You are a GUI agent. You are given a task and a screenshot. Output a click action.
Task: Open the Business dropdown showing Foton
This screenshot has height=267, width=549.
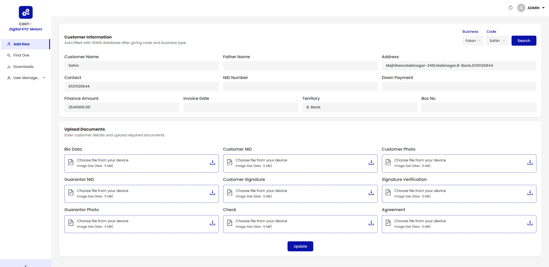coord(473,41)
